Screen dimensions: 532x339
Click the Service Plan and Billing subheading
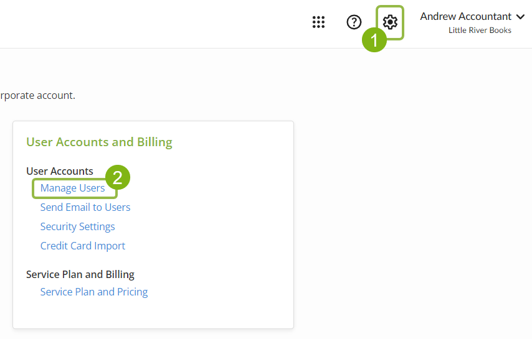point(80,274)
